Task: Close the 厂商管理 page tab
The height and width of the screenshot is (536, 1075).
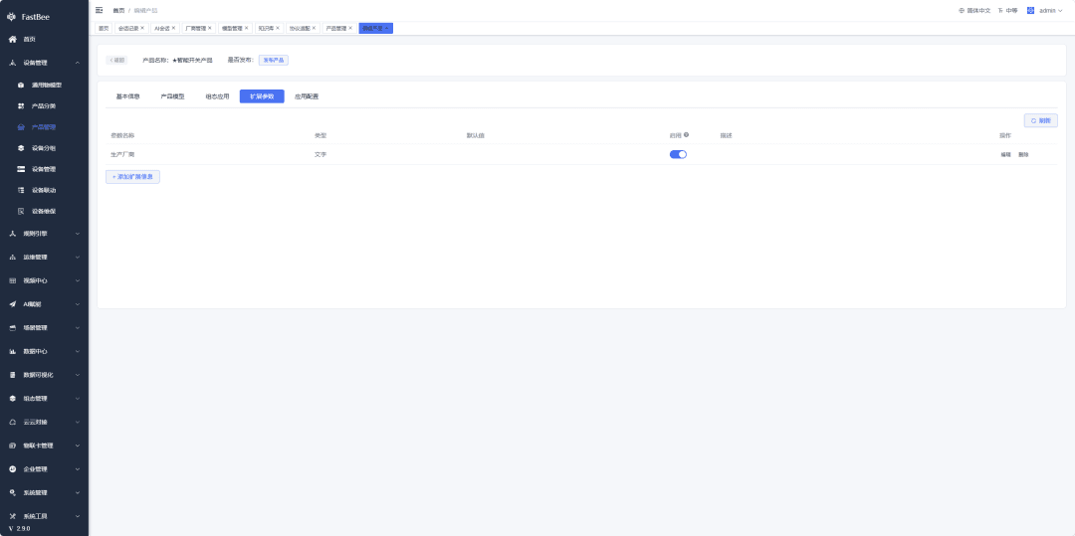Action: 210,28
